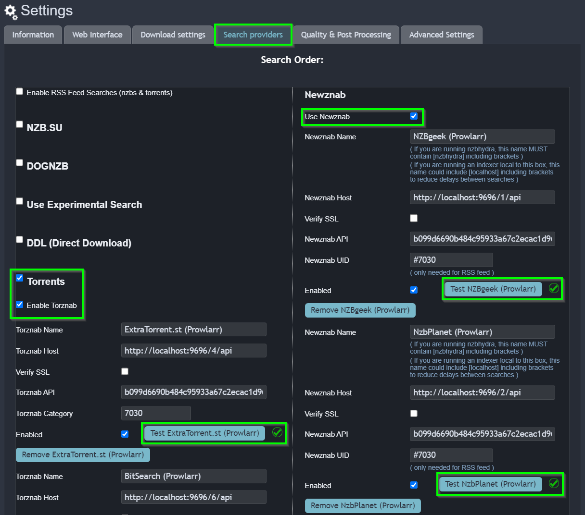Remove the NzbPlanet (Prowlarr) provider

tap(363, 505)
